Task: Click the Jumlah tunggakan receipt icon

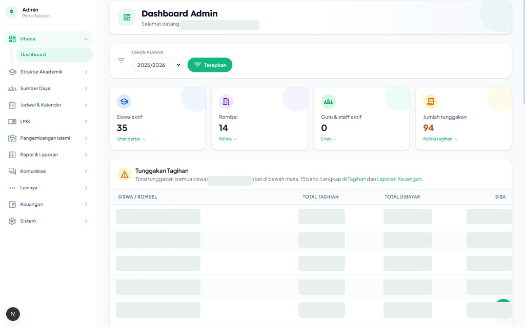Action: click(430, 101)
